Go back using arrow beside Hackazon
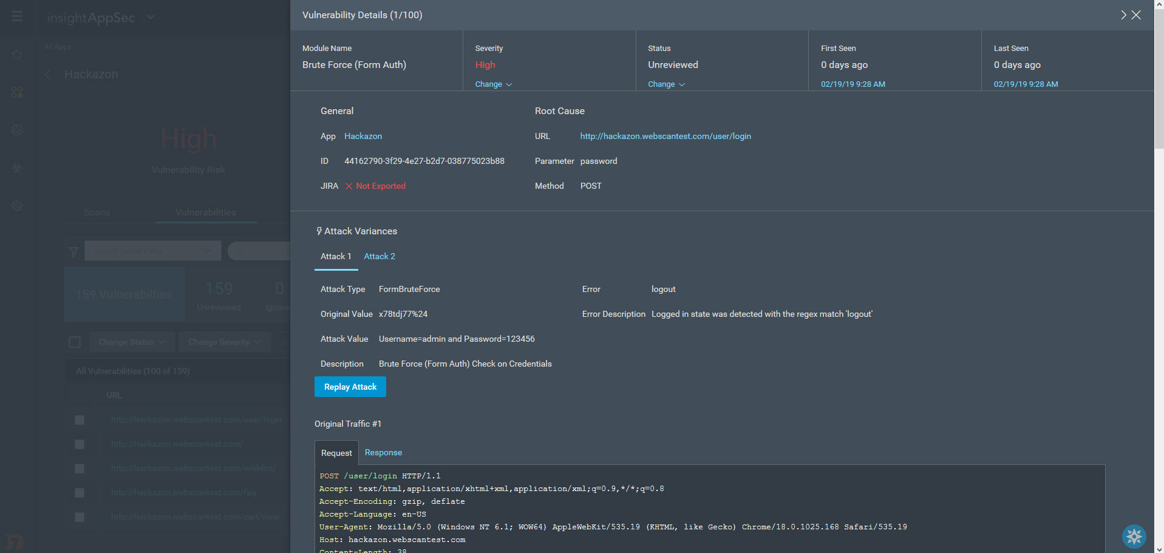Screen dimensions: 1164x553 pyautogui.click(x=47, y=74)
